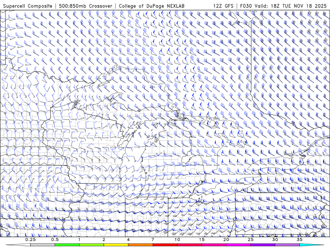
Task: Click the '12Z GFS' model run label
Action: (x=223, y=6)
